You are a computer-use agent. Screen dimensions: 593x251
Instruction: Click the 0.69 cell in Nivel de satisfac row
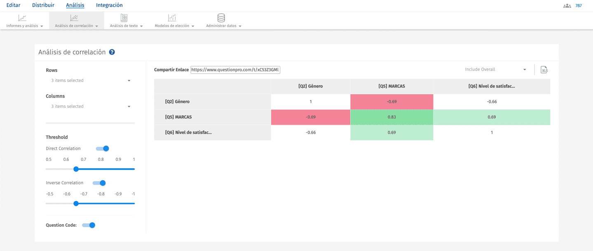392,132
